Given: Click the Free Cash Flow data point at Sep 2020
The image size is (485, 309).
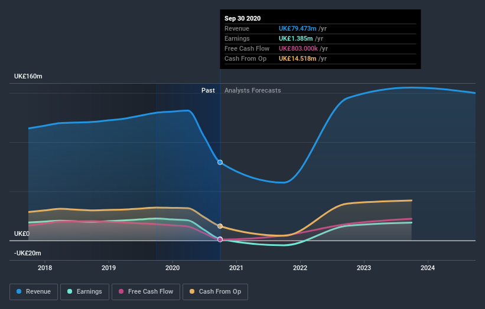Looking at the screenshot, I should click(220, 239).
